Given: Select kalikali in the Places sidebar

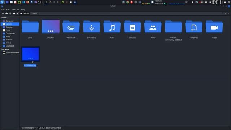Looking at the screenshot, I should 10,24.
